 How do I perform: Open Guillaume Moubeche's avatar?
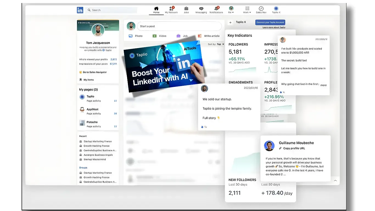pos(269,146)
